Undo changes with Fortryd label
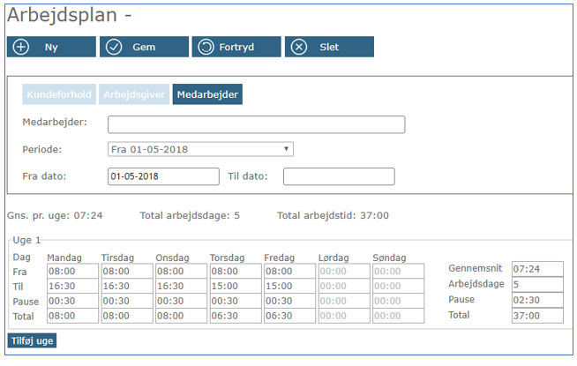Screen dimensions: 577x366 pos(236,47)
